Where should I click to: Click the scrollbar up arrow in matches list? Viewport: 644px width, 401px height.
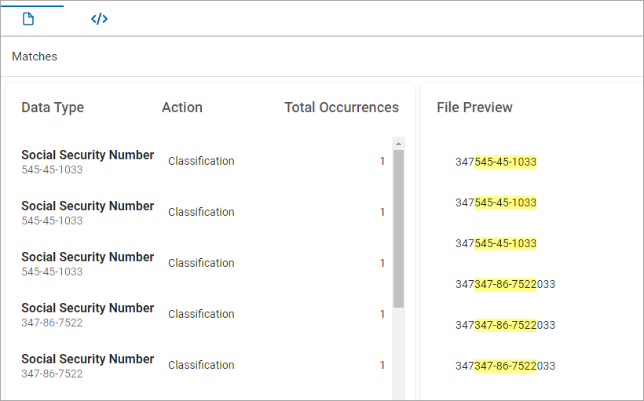click(398, 144)
